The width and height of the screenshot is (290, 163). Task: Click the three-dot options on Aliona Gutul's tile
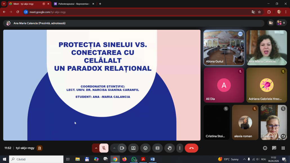coord(240,34)
